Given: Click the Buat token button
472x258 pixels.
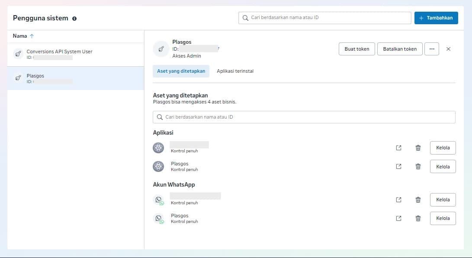Looking at the screenshot, I should coord(356,49).
